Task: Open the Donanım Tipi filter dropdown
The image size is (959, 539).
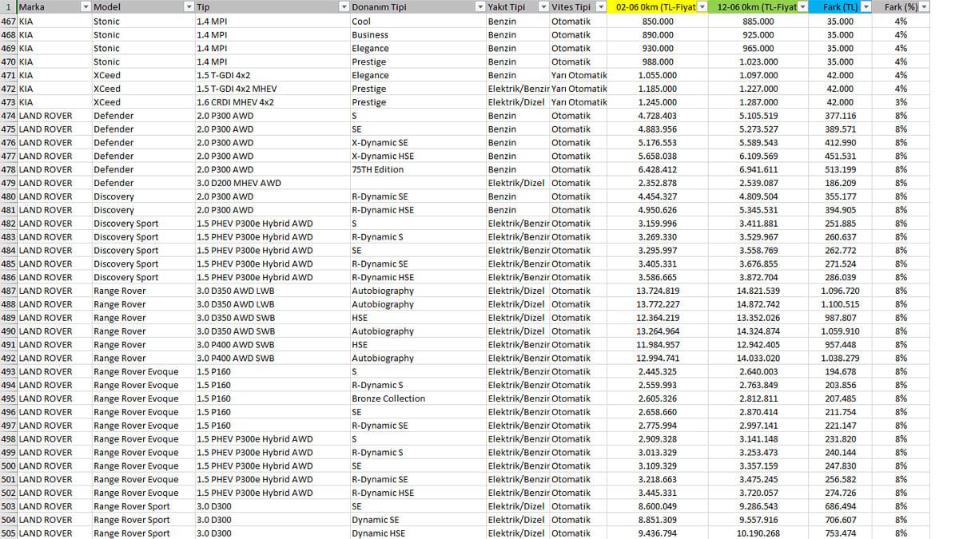Action: coord(480,6)
